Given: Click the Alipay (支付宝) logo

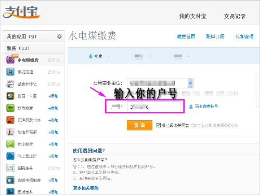Looking at the screenshot, I should 21,12.
